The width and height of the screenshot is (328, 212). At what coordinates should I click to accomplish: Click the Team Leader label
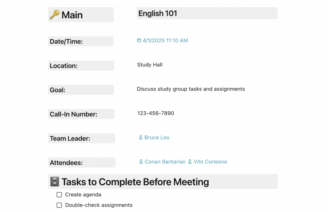[70, 138]
